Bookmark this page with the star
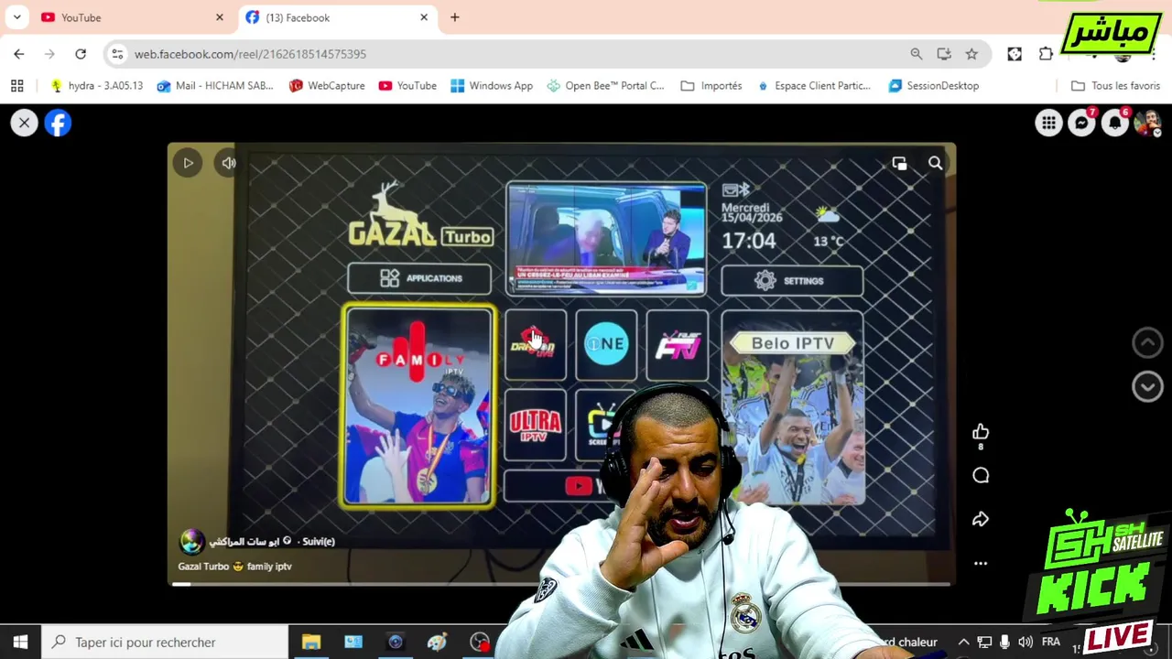 click(x=971, y=54)
